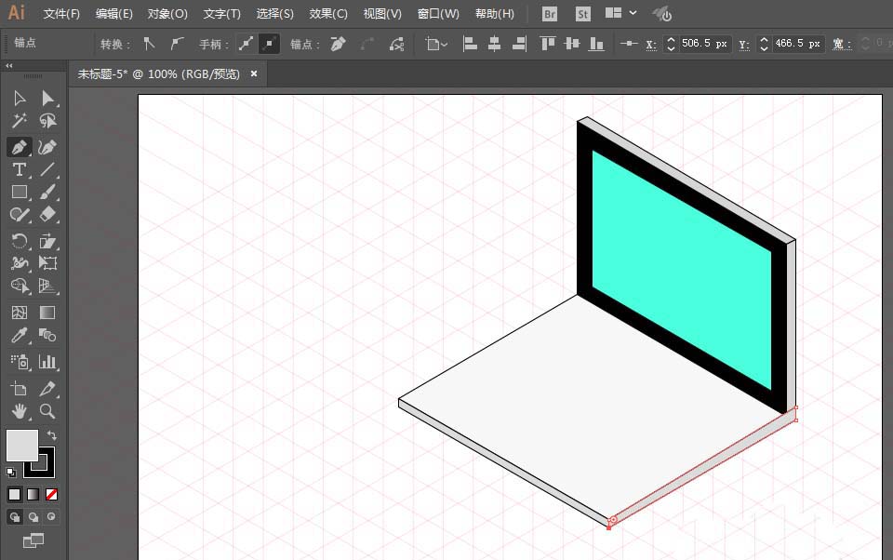Pick the Magic Wand tool

20,121
